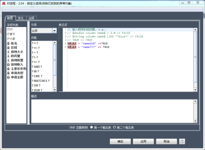
Task: Click inside the 描述 text area
Action: [112, 111]
